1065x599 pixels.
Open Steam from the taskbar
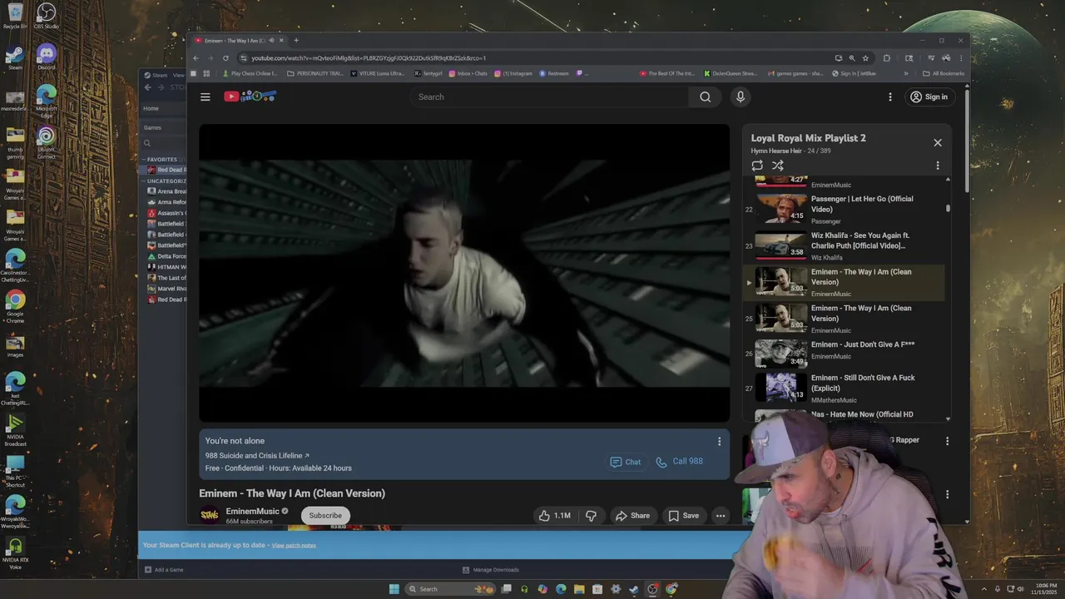(x=634, y=589)
